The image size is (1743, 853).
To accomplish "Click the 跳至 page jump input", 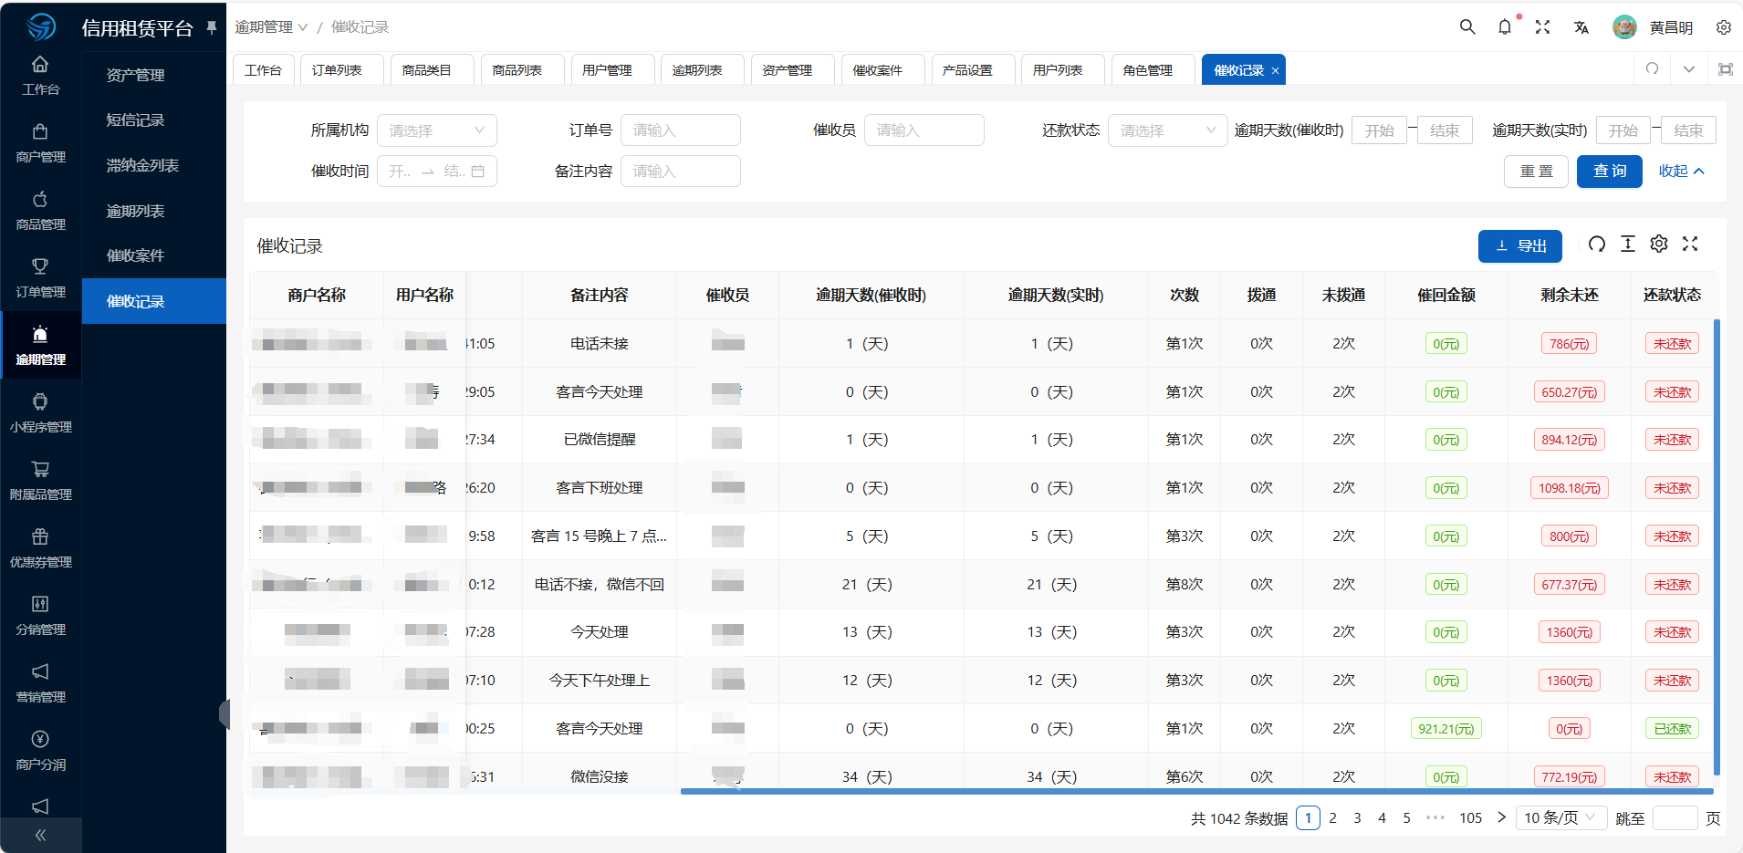I will pos(1675,817).
